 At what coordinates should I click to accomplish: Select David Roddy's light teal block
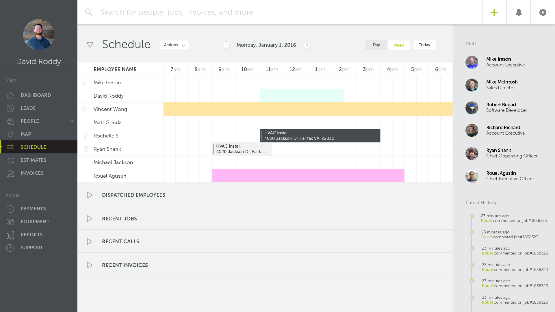pyautogui.click(x=302, y=96)
